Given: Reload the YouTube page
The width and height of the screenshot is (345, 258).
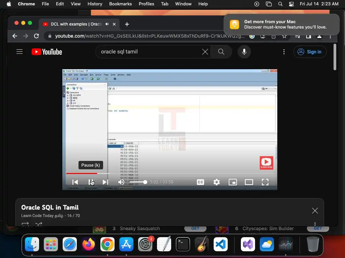Looking at the screenshot, I should pyautogui.click(x=36, y=36).
